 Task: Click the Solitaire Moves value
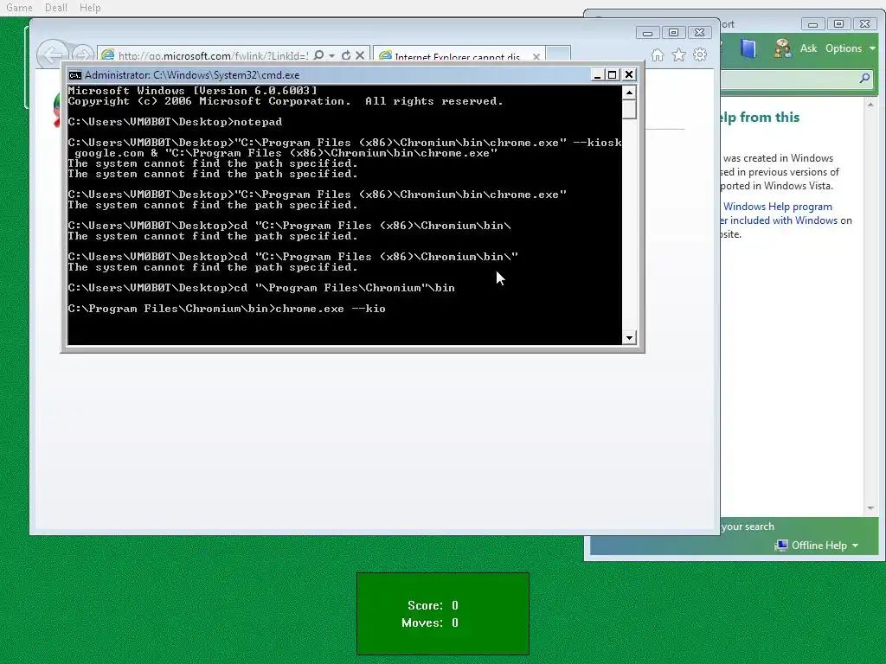[x=455, y=622]
